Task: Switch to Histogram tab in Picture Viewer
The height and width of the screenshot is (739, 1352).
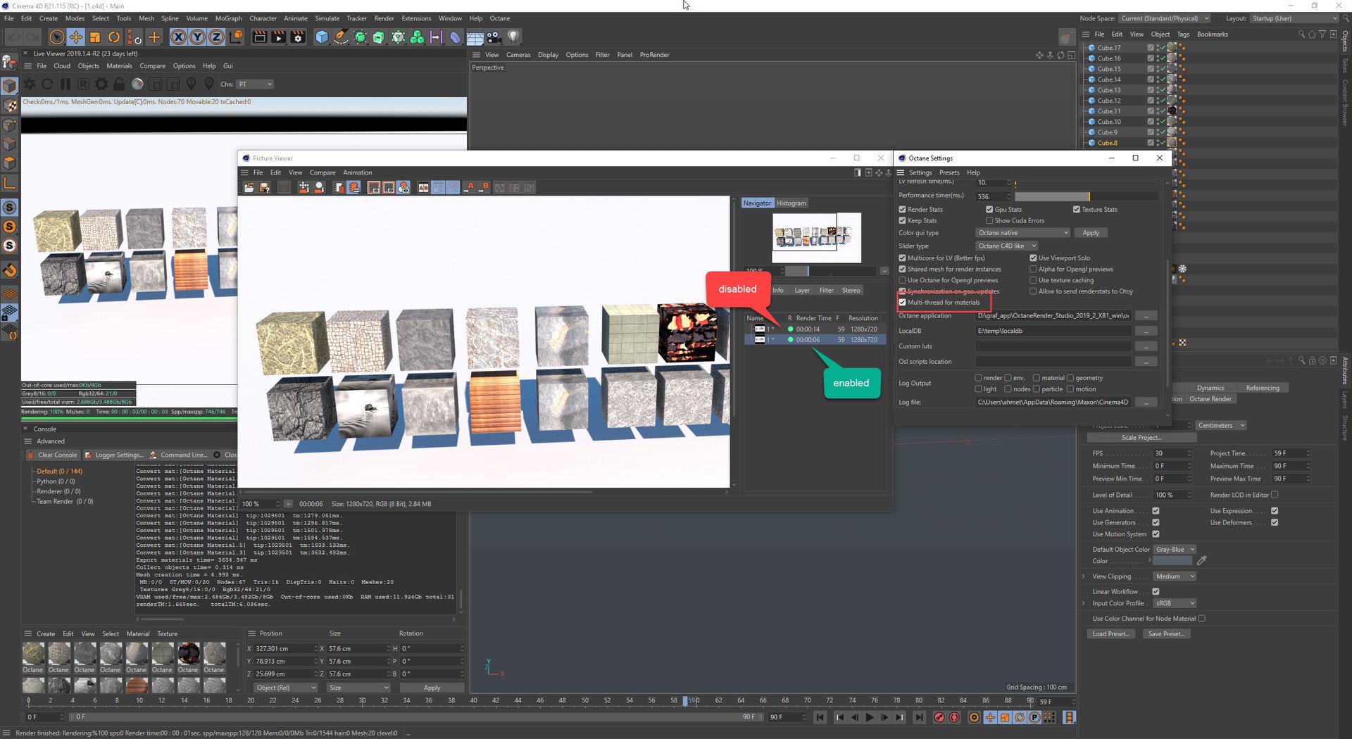Action: point(791,203)
